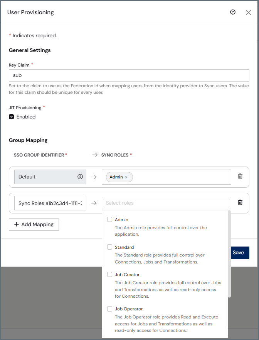Check the Job Creator role option
The height and width of the screenshot is (340, 259).
click(x=109, y=275)
